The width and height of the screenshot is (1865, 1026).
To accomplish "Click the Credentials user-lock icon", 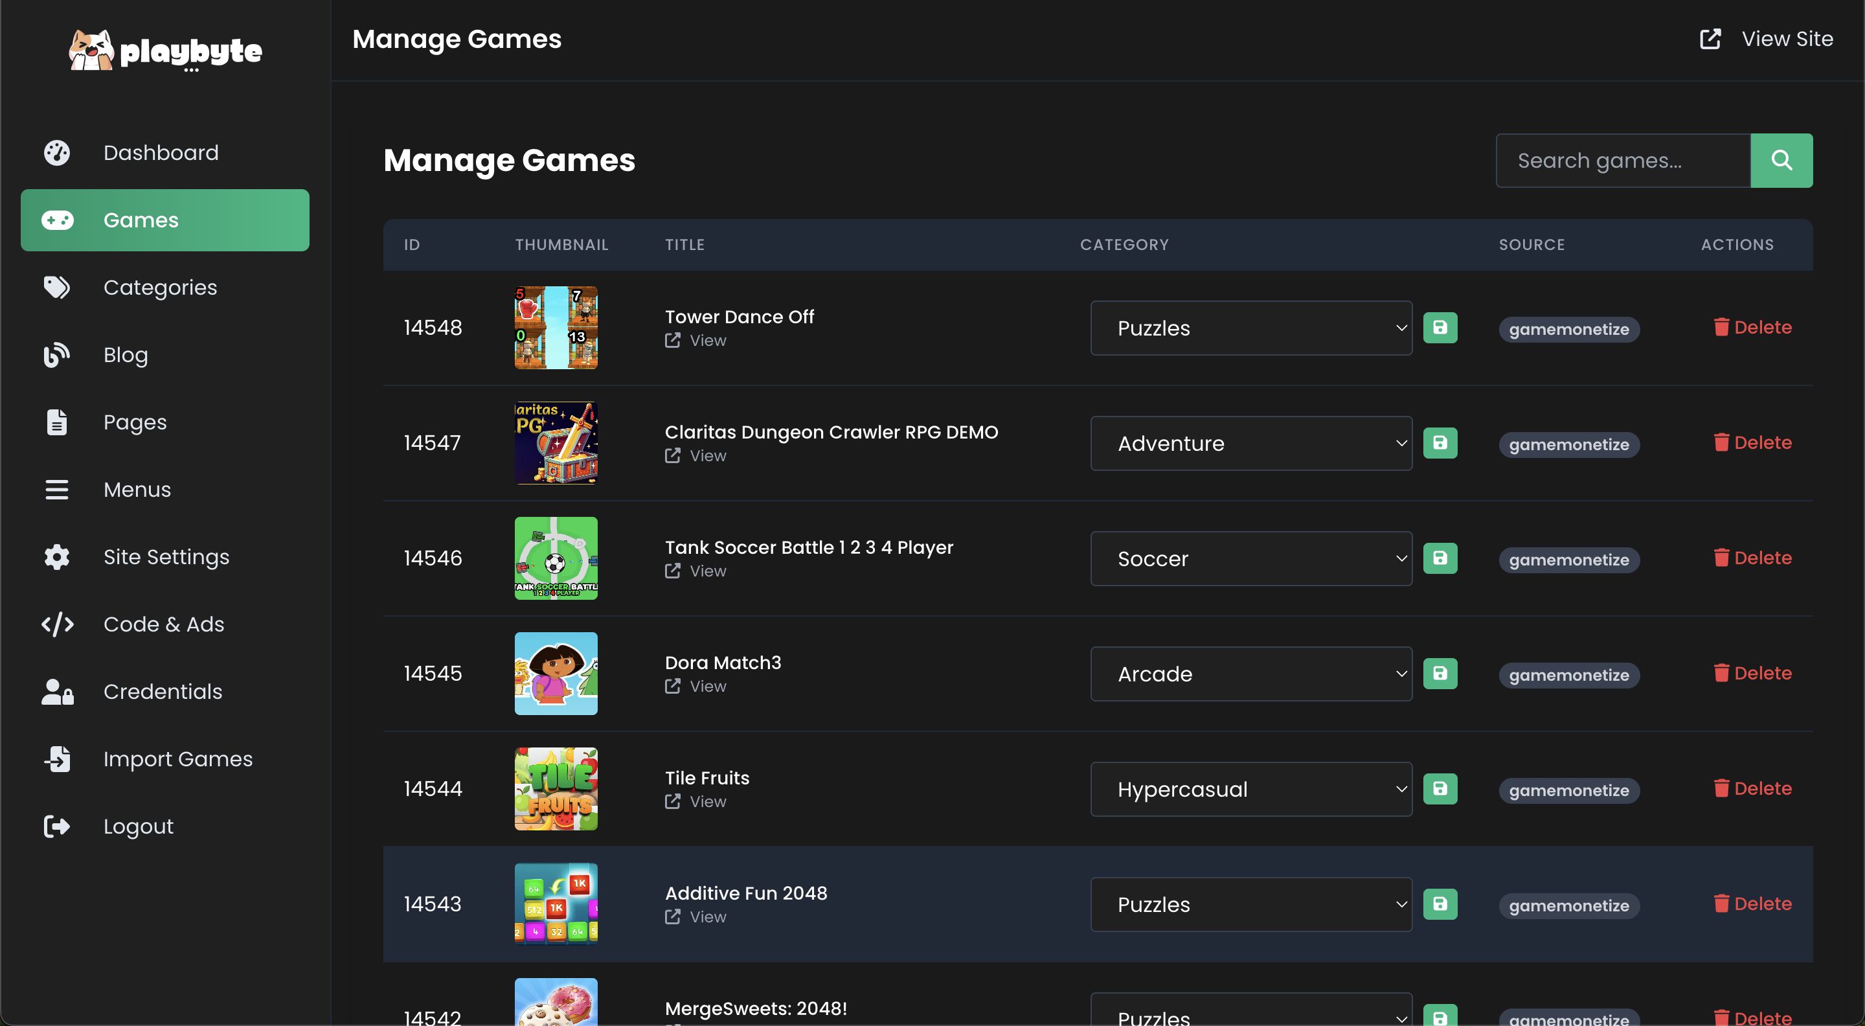I will (56, 692).
